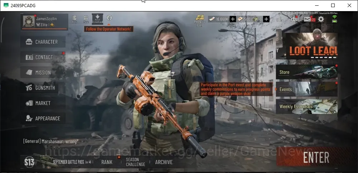Open the CHARACTER menu
Screen dimensions: 358x173
pyautogui.click(x=43, y=42)
